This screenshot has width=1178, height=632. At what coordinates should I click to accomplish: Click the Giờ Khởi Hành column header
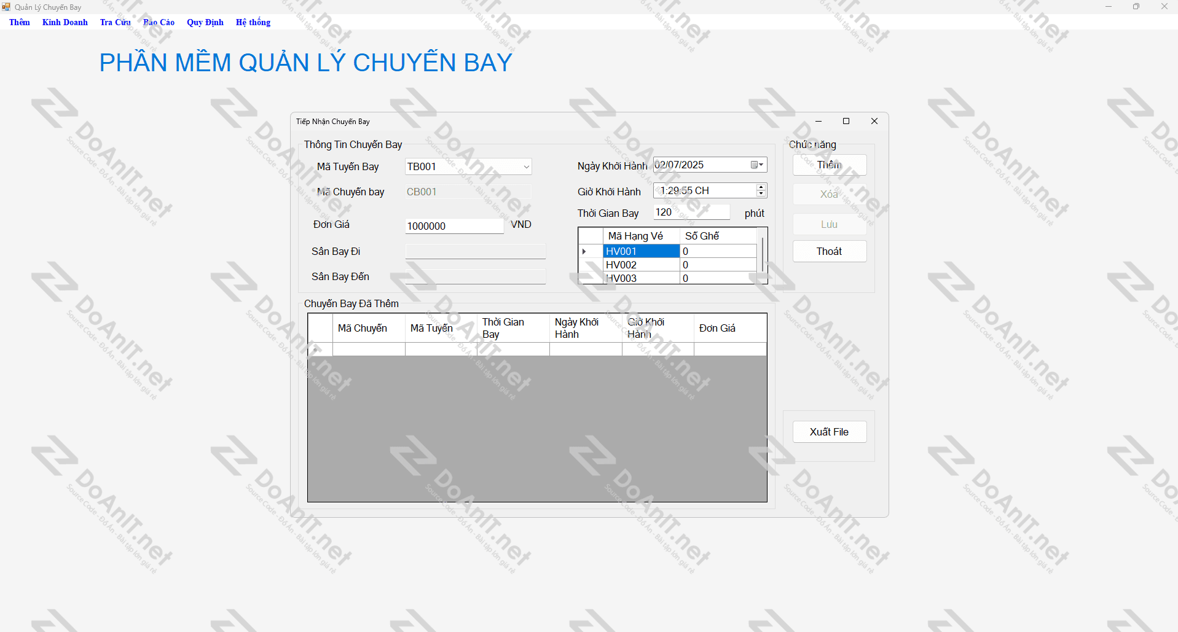[658, 329]
